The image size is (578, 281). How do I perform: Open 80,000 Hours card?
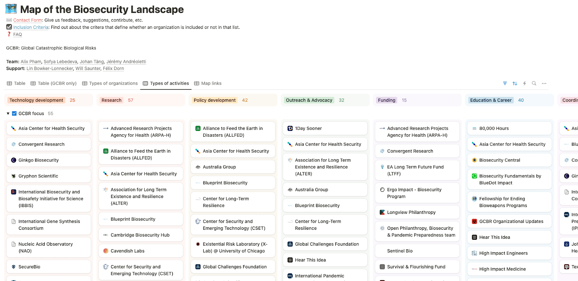[x=509, y=128]
